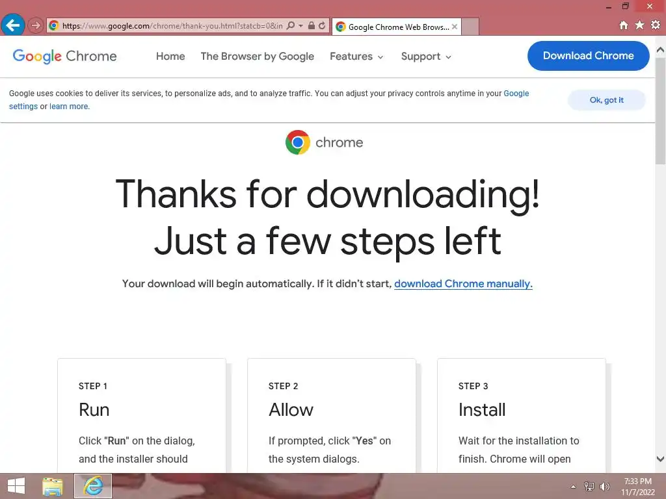
Task: Click the page scrollbar down arrow
Action: (661, 459)
